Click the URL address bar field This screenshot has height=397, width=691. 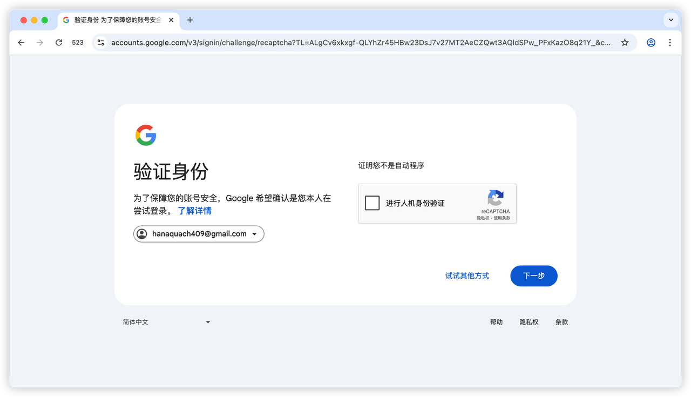pos(361,43)
